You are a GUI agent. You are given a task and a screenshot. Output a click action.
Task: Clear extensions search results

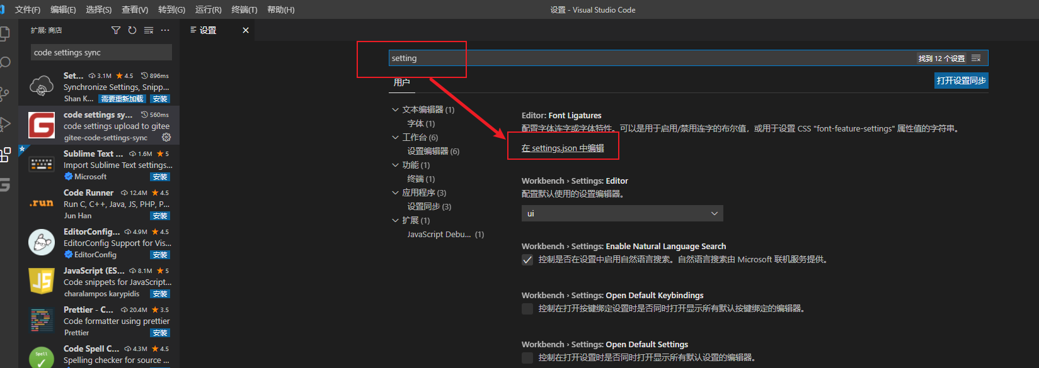point(149,30)
